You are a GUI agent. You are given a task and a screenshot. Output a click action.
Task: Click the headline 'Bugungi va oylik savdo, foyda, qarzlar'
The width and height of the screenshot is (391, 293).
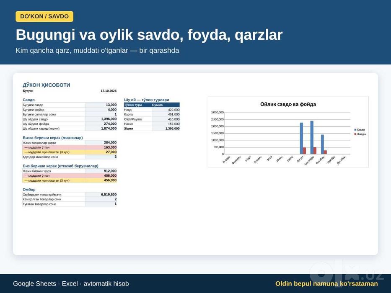(x=149, y=35)
